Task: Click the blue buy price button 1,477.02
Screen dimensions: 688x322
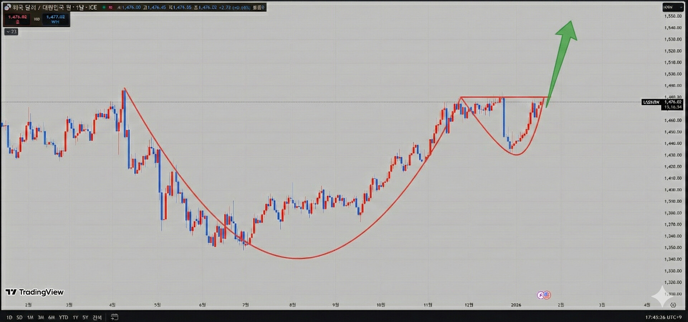Action: pos(55,19)
